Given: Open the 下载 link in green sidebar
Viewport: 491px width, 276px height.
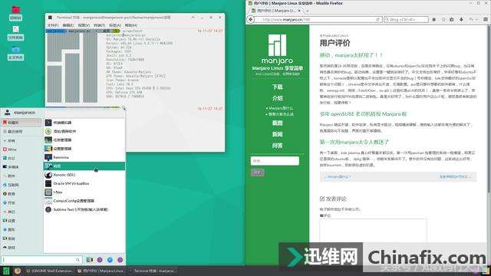Looking at the screenshot, I should (x=277, y=87).
